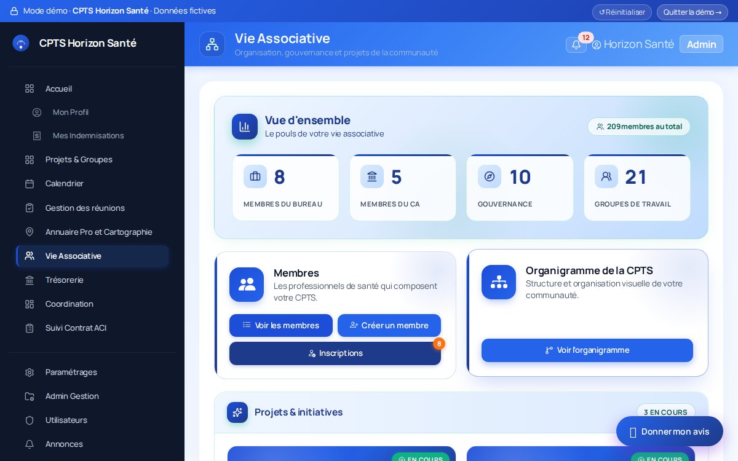Click the Coordination sidebar grid icon

[x=30, y=304]
